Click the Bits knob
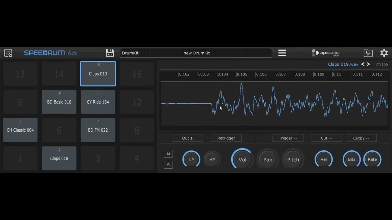 pos(352,159)
